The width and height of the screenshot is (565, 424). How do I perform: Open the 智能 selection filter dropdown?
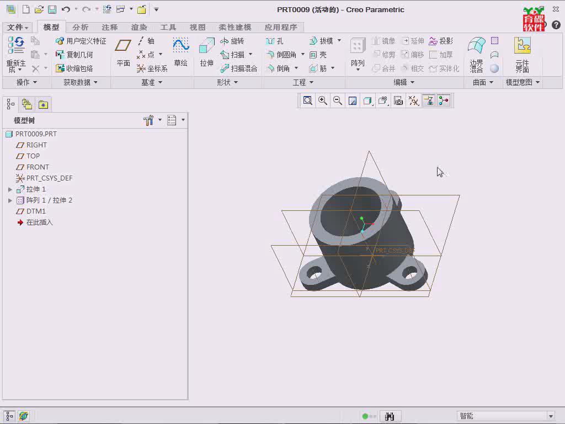[x=551, y=416]
